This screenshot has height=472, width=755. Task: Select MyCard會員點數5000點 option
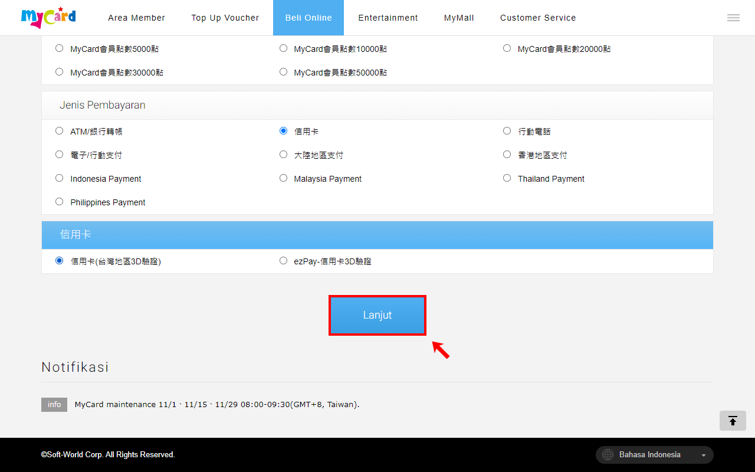click(x=59, y=48)
